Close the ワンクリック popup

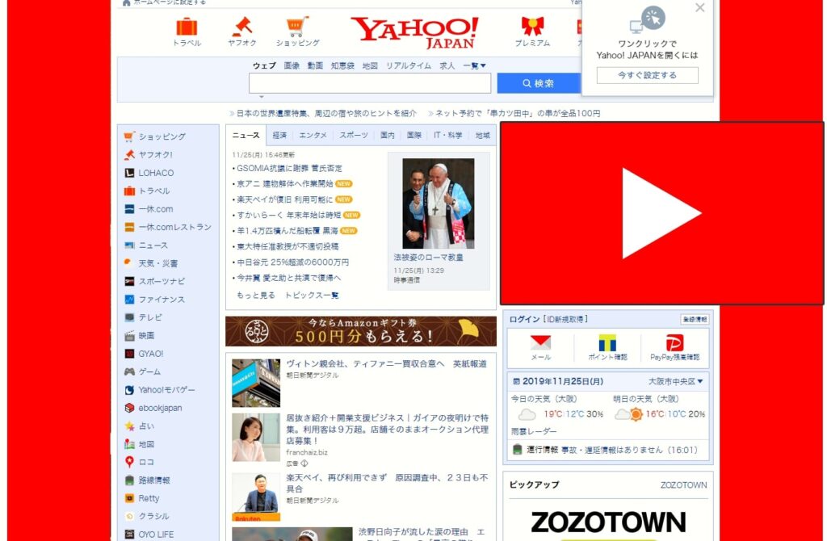700,8
